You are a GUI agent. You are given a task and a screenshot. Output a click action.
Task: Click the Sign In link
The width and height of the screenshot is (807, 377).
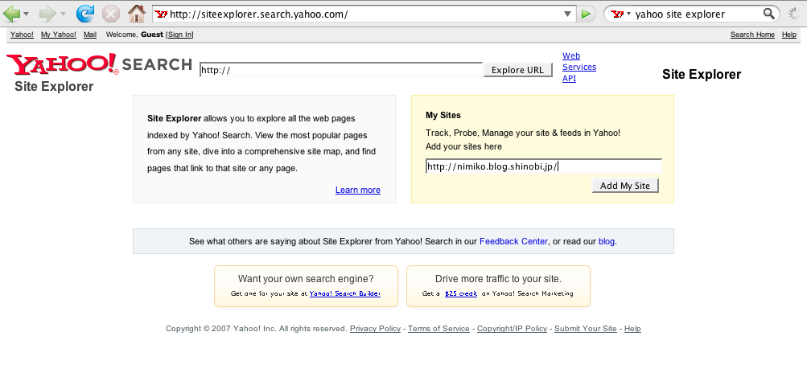180,35
